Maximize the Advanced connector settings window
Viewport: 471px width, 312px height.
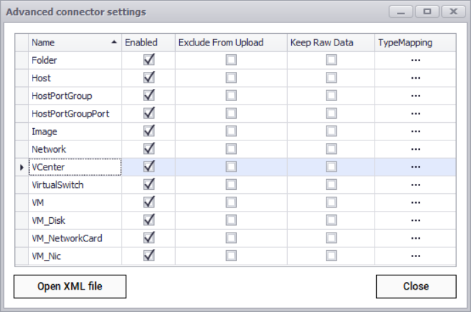click(x=426, y=12)
